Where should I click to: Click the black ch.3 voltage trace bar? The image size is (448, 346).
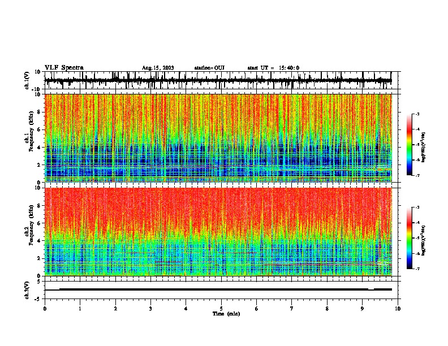click(x=218, y=289)
